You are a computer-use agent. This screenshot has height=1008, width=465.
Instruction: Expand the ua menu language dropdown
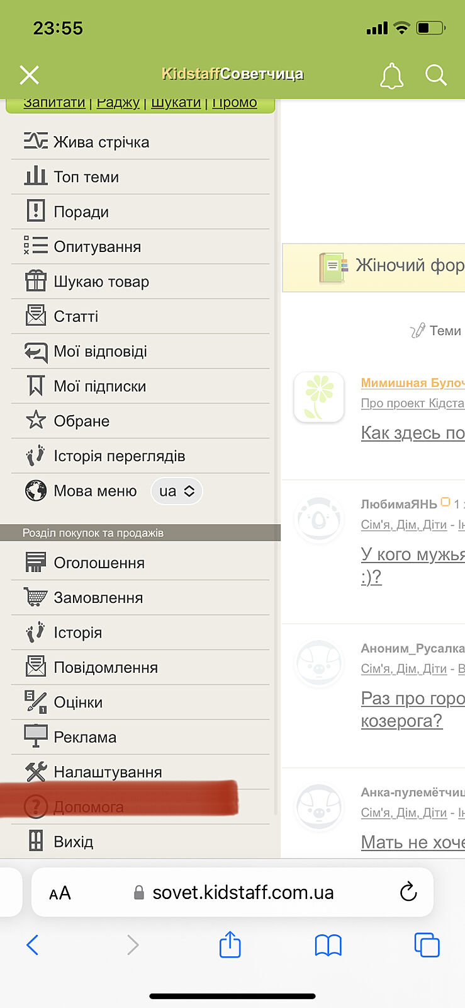[177, 491]
